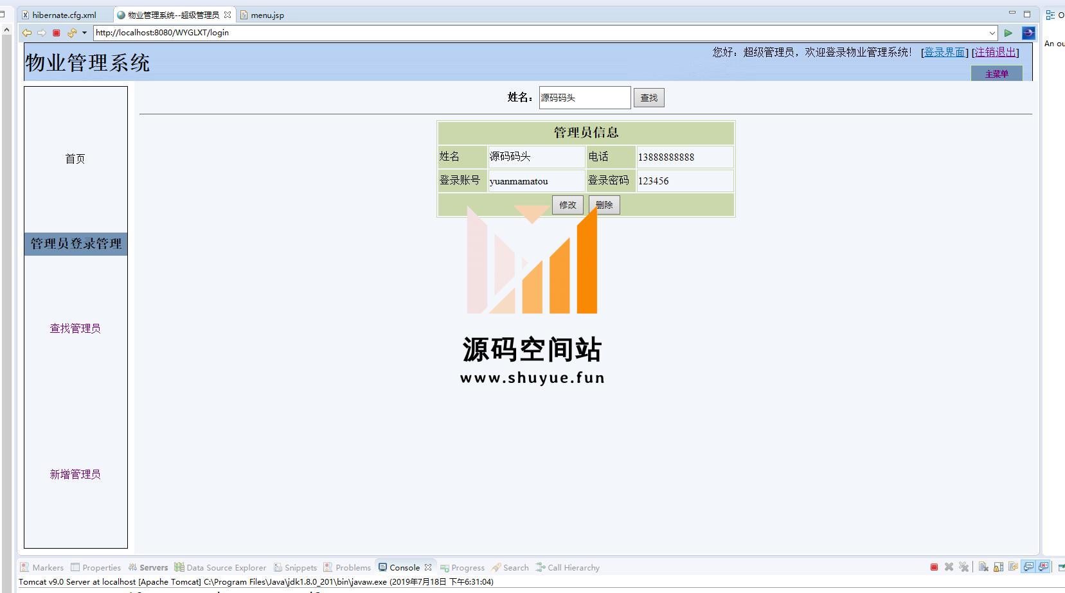This screenshot has height=593, width=1065.
Task: Click the browser refresh icon
Action: tap(71, 33)
